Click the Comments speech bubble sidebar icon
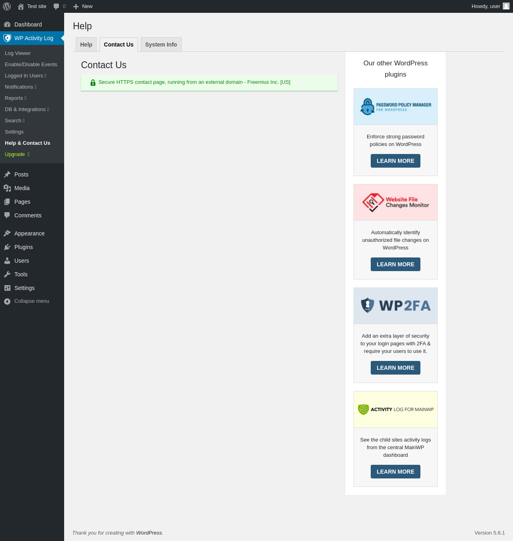The width and height of the screenshot is (513, 541). coord(7,215)
